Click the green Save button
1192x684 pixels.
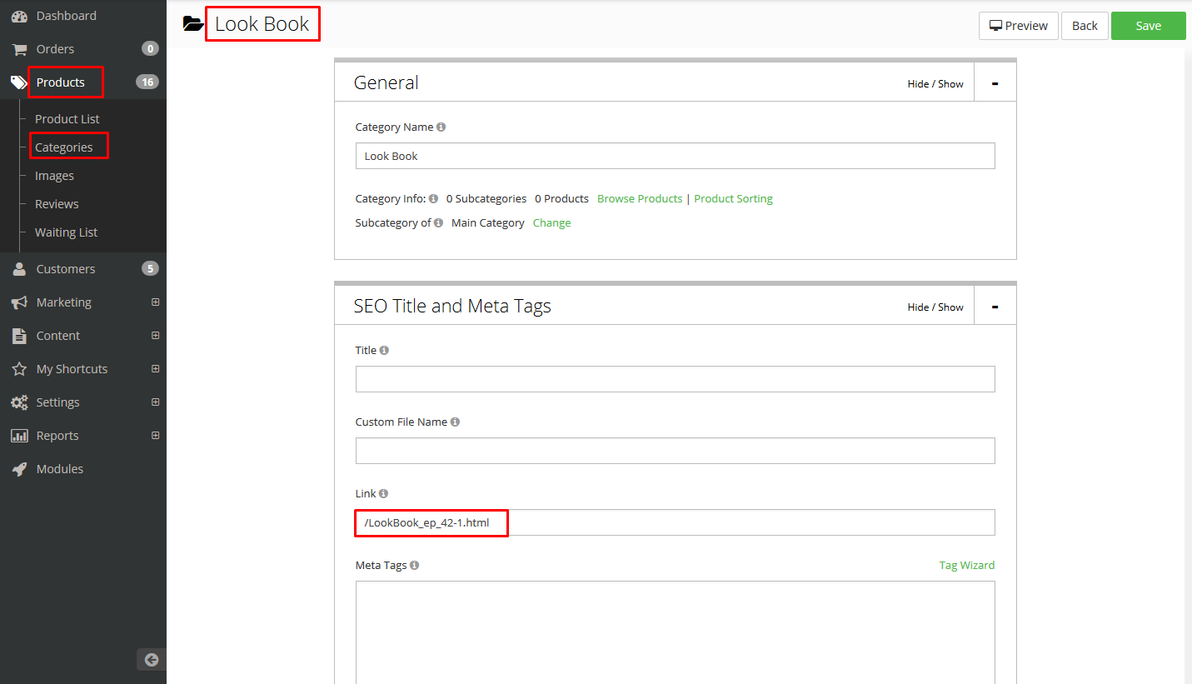[1148, 26]
